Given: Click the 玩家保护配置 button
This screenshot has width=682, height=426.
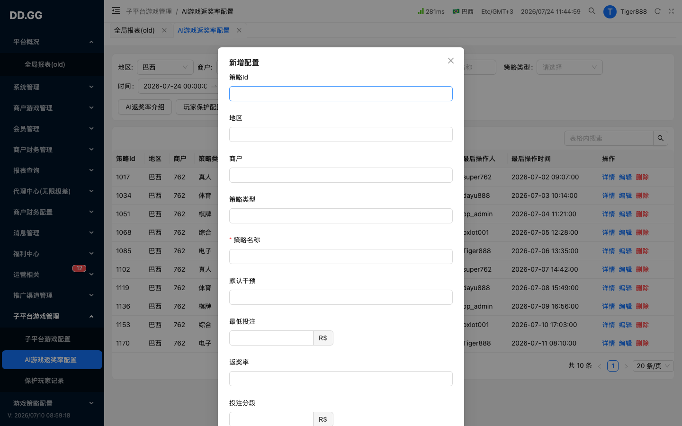Looking at the screenshot, I should (197, 107).
